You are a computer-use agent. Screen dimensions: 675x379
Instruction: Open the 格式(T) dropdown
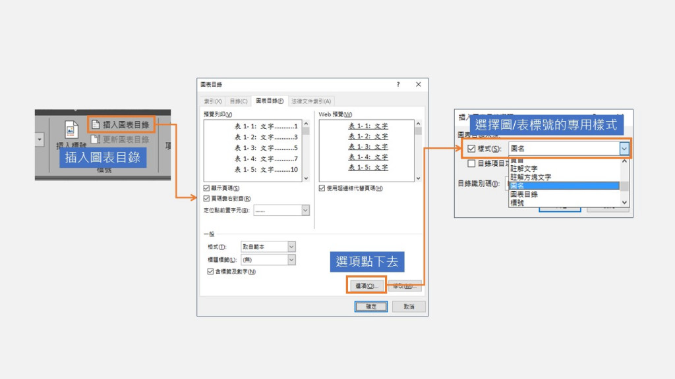tap(291, 247)
